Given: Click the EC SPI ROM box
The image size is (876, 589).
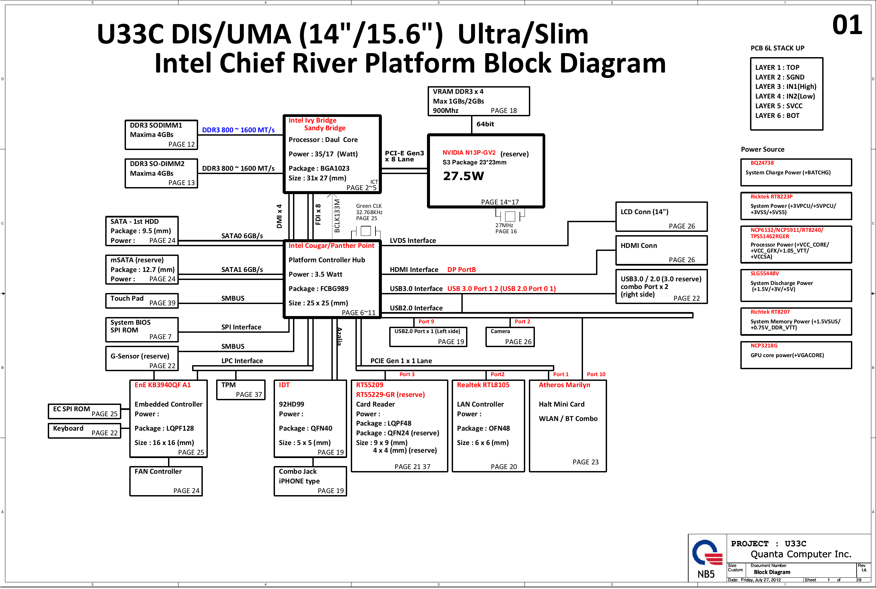Looking at the screenshot, I should coord(85,411).
